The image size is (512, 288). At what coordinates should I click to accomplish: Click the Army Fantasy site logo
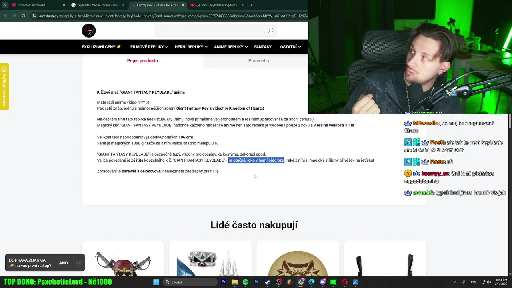tap(89, 31)
